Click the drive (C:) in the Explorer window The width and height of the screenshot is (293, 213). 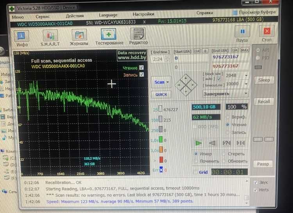(x=10, y=158)
